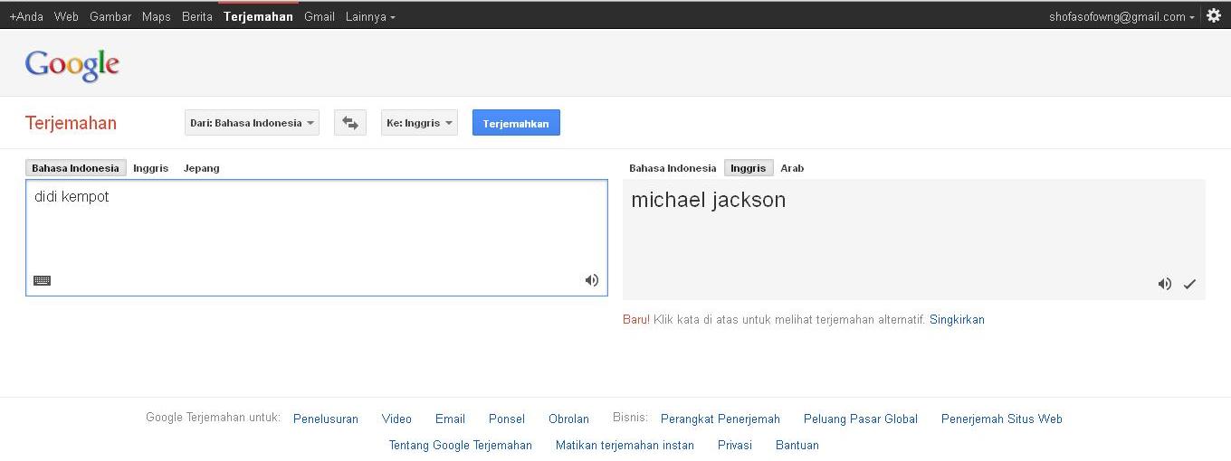The height and width of the screenshot is (461, 1231).
Task: Open Penerjemah Situs Web link
Action: tap(1002, 419)
